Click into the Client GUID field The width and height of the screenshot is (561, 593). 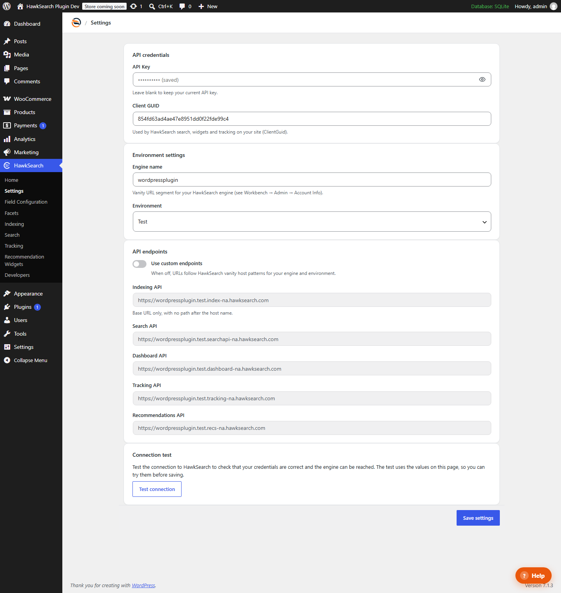click(x=312, y=119)
